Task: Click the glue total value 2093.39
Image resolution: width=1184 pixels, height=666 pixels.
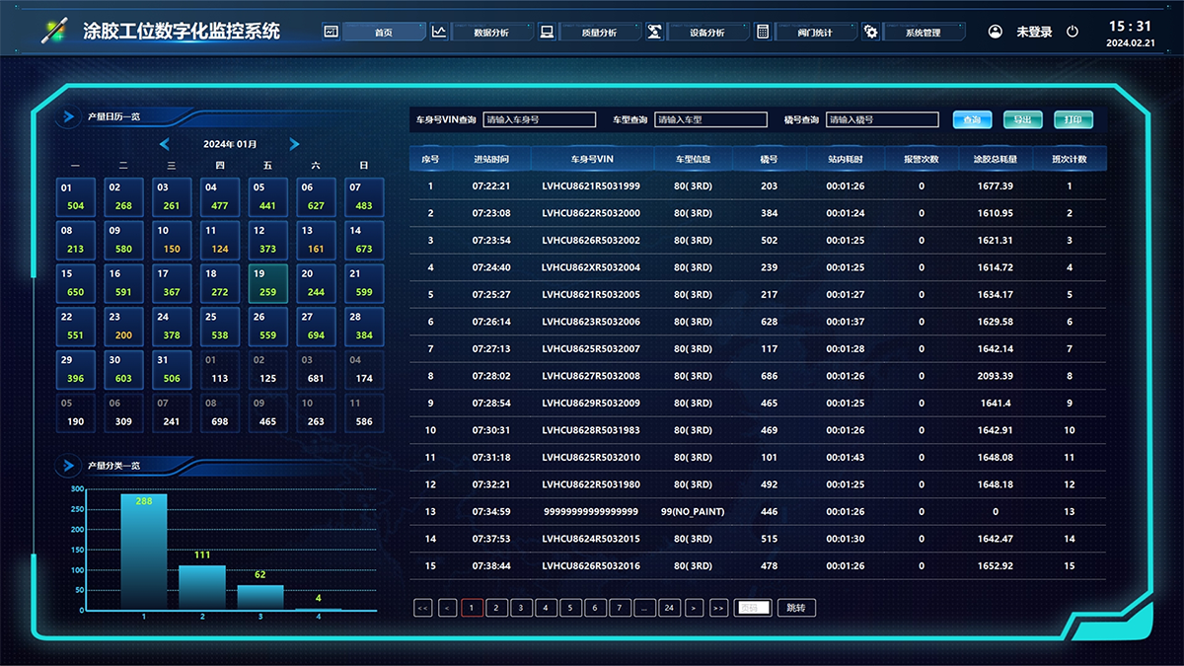Action: point(995,376)
